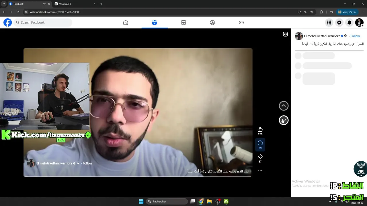Open the Facebook menu grid icon
367x206 pixels.
(329, 23)
